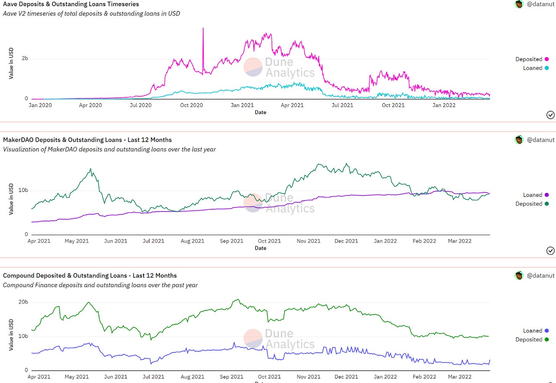Click Oct 2020 label on Aave axis

click(x=191, y=105)
